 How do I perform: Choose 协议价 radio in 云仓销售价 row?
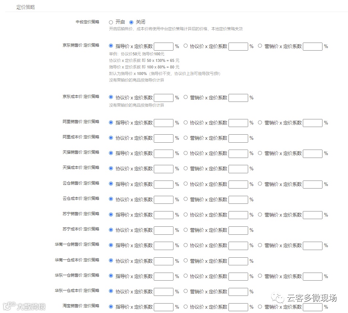point(185,184)
